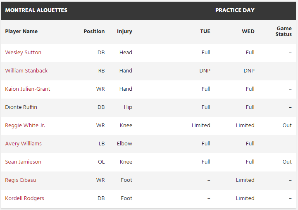Click the Injury column header
The height and width of the screenshot is (210, 298).
(x=124, y=31)
